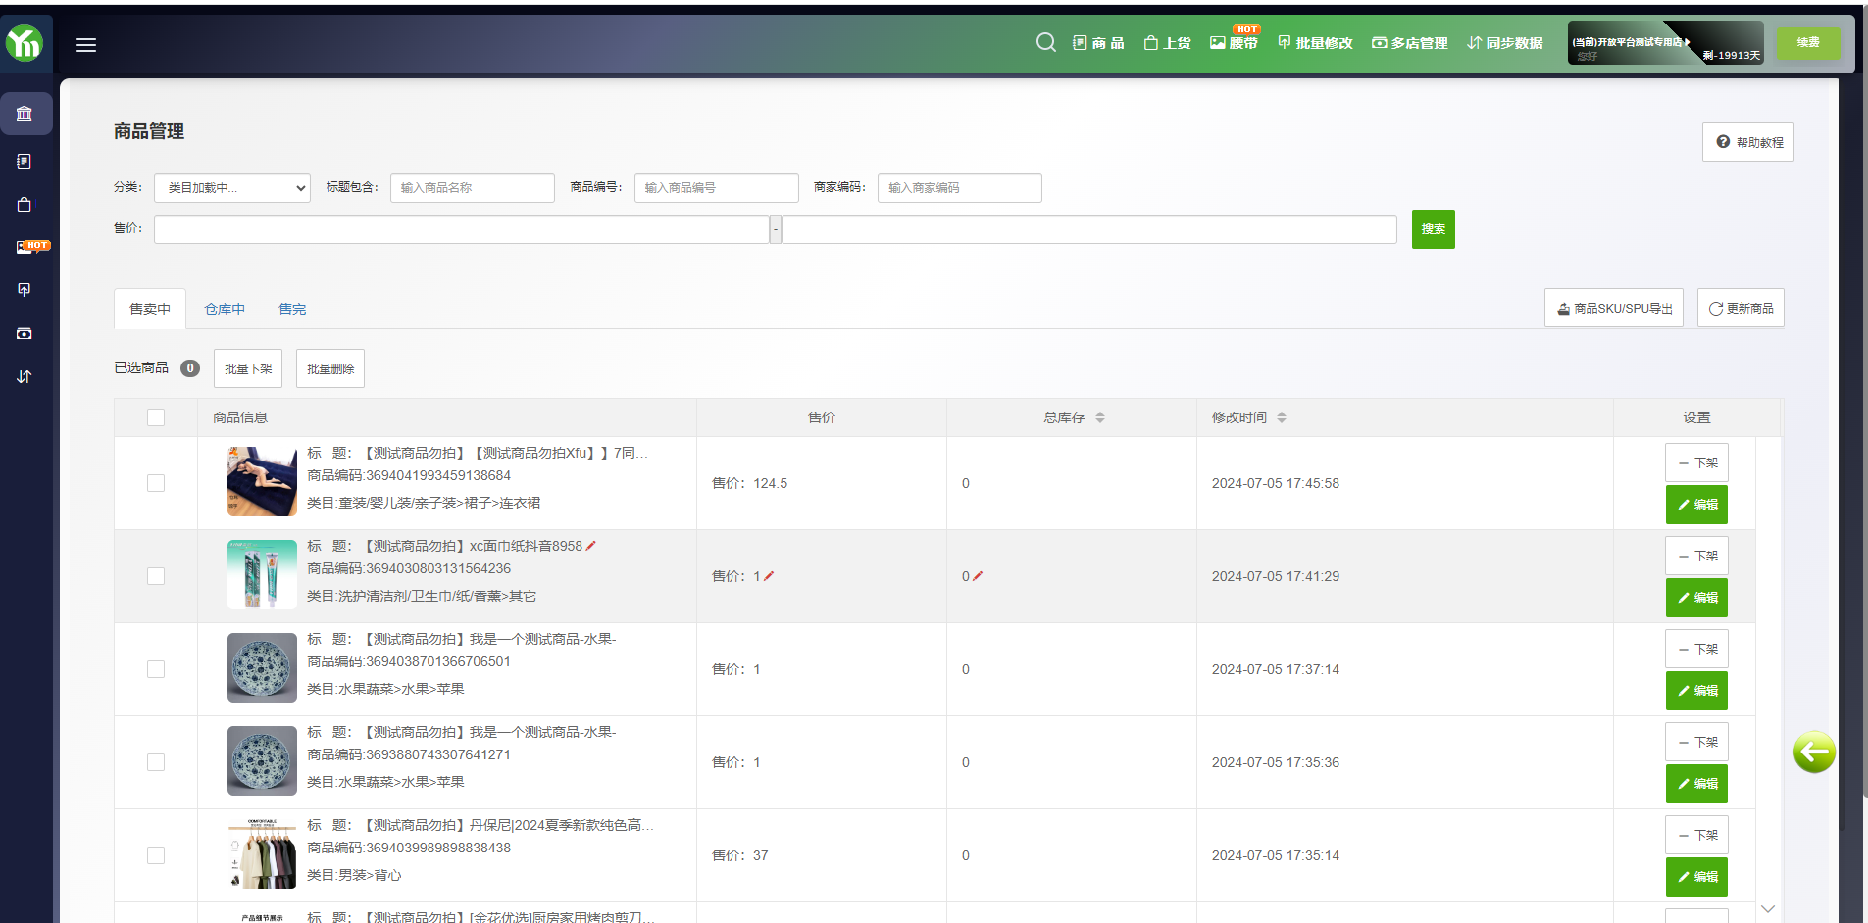Click the green 搜索 button
This screenshot has height=923, width=1868.
pyautogui.click(x=1433, y=229)
